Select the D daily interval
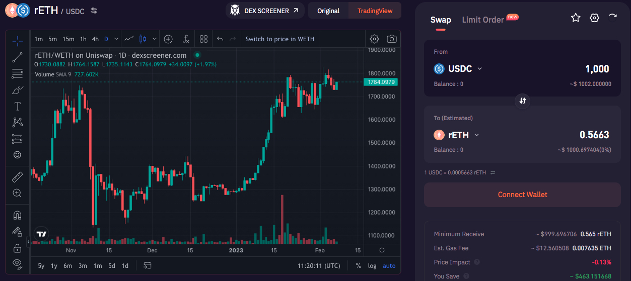631x281 pixels. tap(106, 39)
